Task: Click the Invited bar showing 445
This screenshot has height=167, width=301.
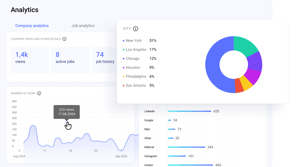Action: 190,165
